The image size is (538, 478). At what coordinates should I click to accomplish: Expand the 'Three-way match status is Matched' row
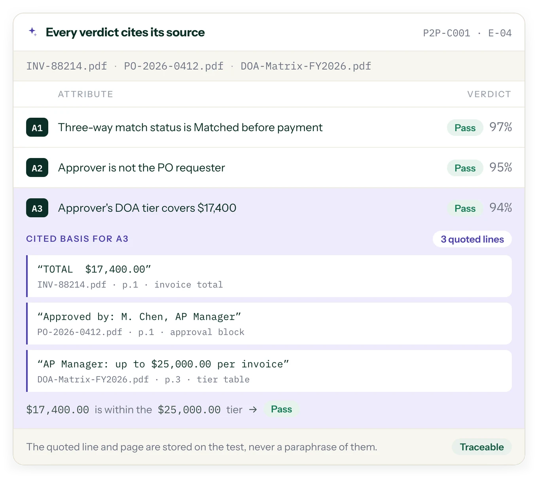269,127
